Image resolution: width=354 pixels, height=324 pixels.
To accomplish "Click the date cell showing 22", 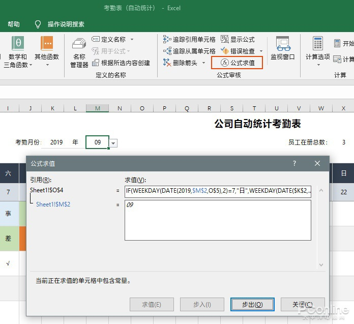I will coord(343,192).
